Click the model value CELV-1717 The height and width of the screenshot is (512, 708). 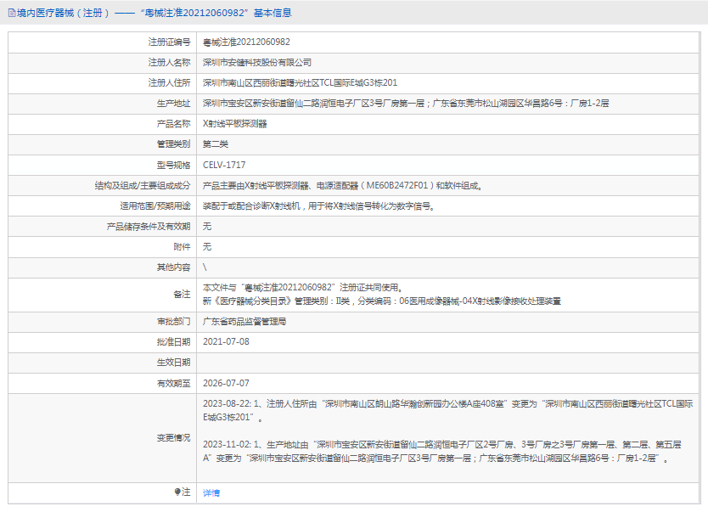click(224, 166)
